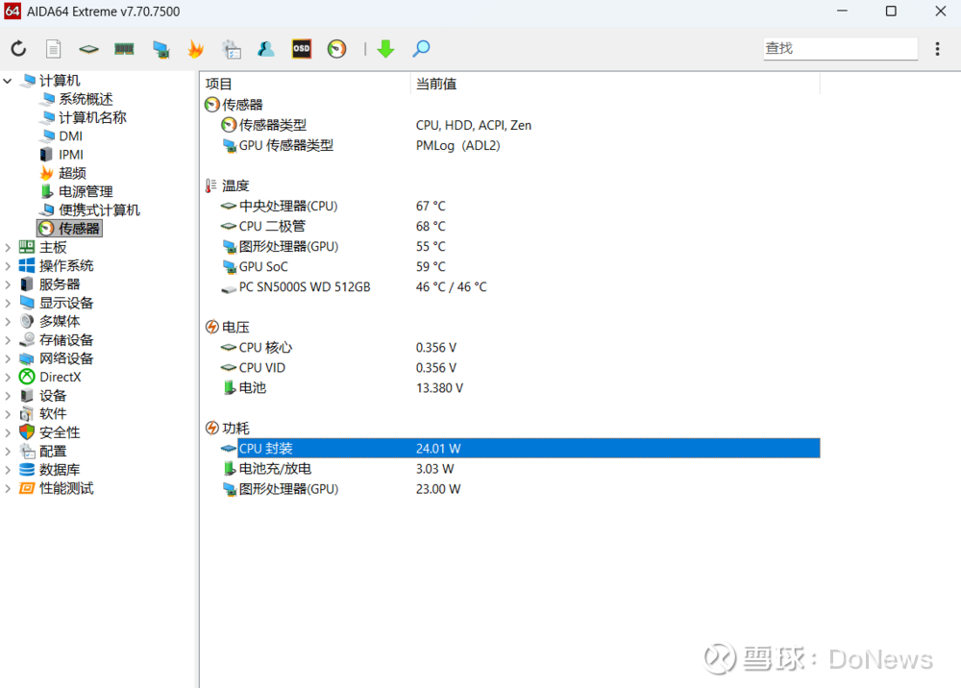Open 电源管理 in the tree
Image resolution: width=961 pixels, height=688 pixels.
point(86,192)
